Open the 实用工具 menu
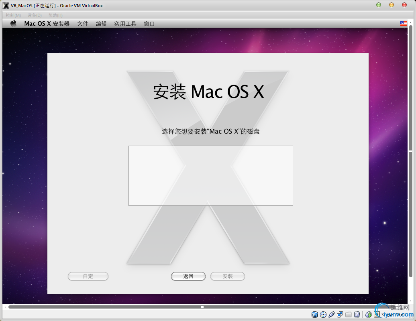The height and width of the screenshot is (321, 416). click(x=125, y=24)
